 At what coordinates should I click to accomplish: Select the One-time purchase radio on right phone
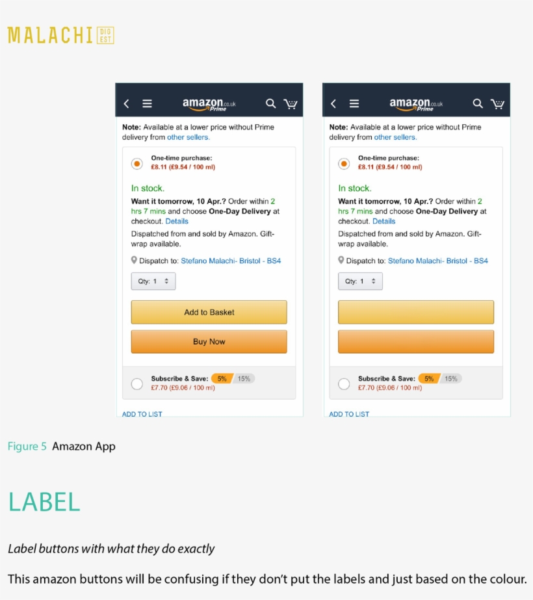[343, 163]
